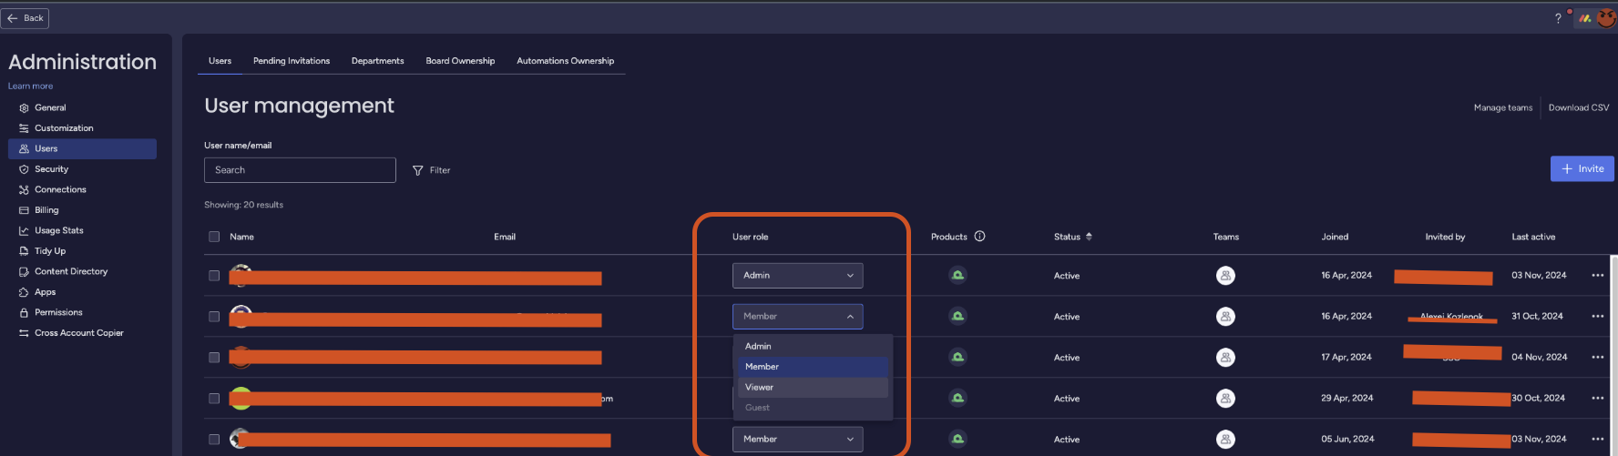This screenshot has height=456, width=1618.
Task: Click product icon in 29 Apr row
Action: (957, 399)
